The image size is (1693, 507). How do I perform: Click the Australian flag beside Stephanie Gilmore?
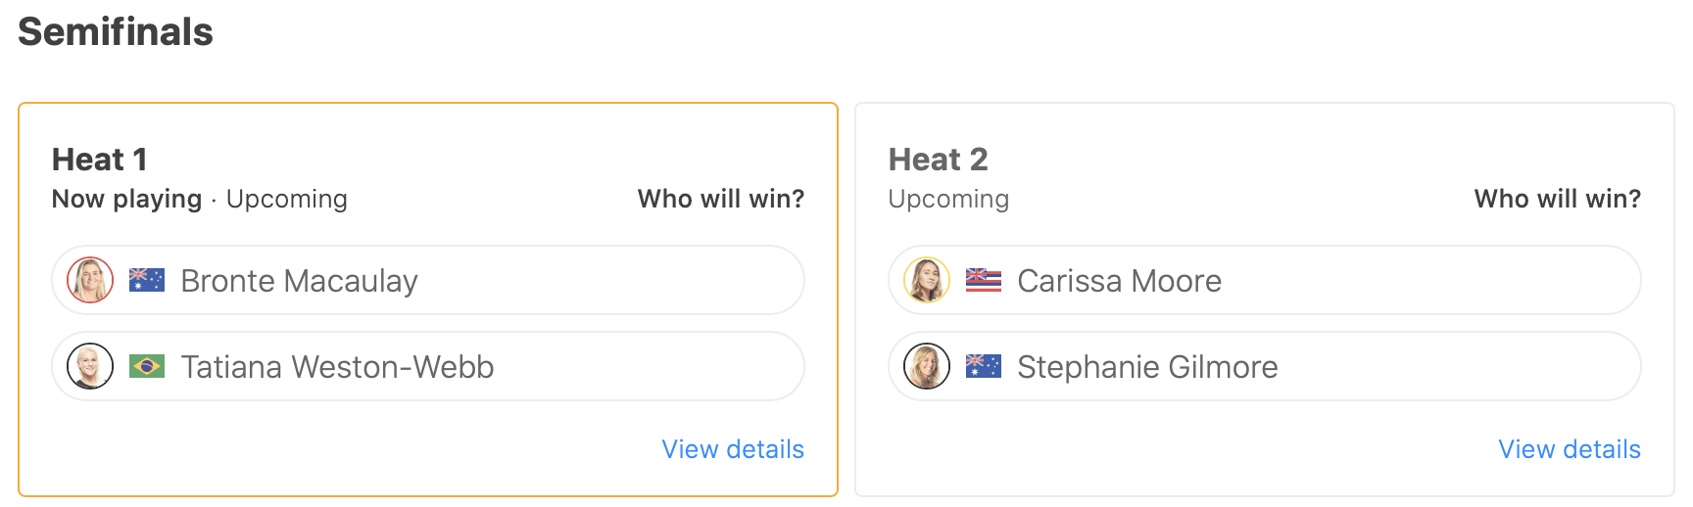(x=984, y=367)
